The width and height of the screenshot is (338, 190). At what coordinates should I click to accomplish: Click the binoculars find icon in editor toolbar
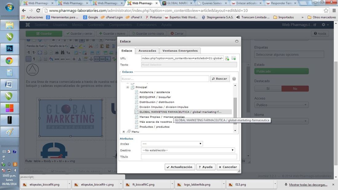tap(62, 52)
